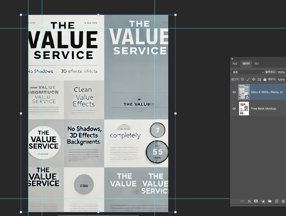The image size is (286, 216).
Task: Click the link layers icon
Action: click(242, 201)
